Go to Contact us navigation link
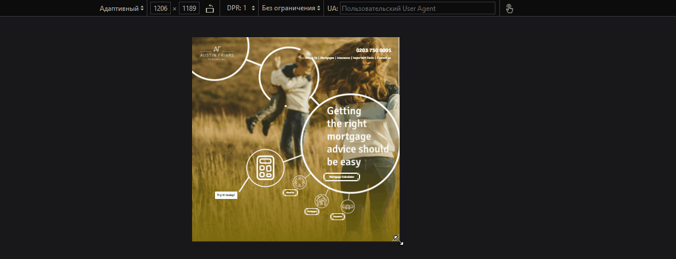Screen dimensions: 676x259 click(384, 58)
